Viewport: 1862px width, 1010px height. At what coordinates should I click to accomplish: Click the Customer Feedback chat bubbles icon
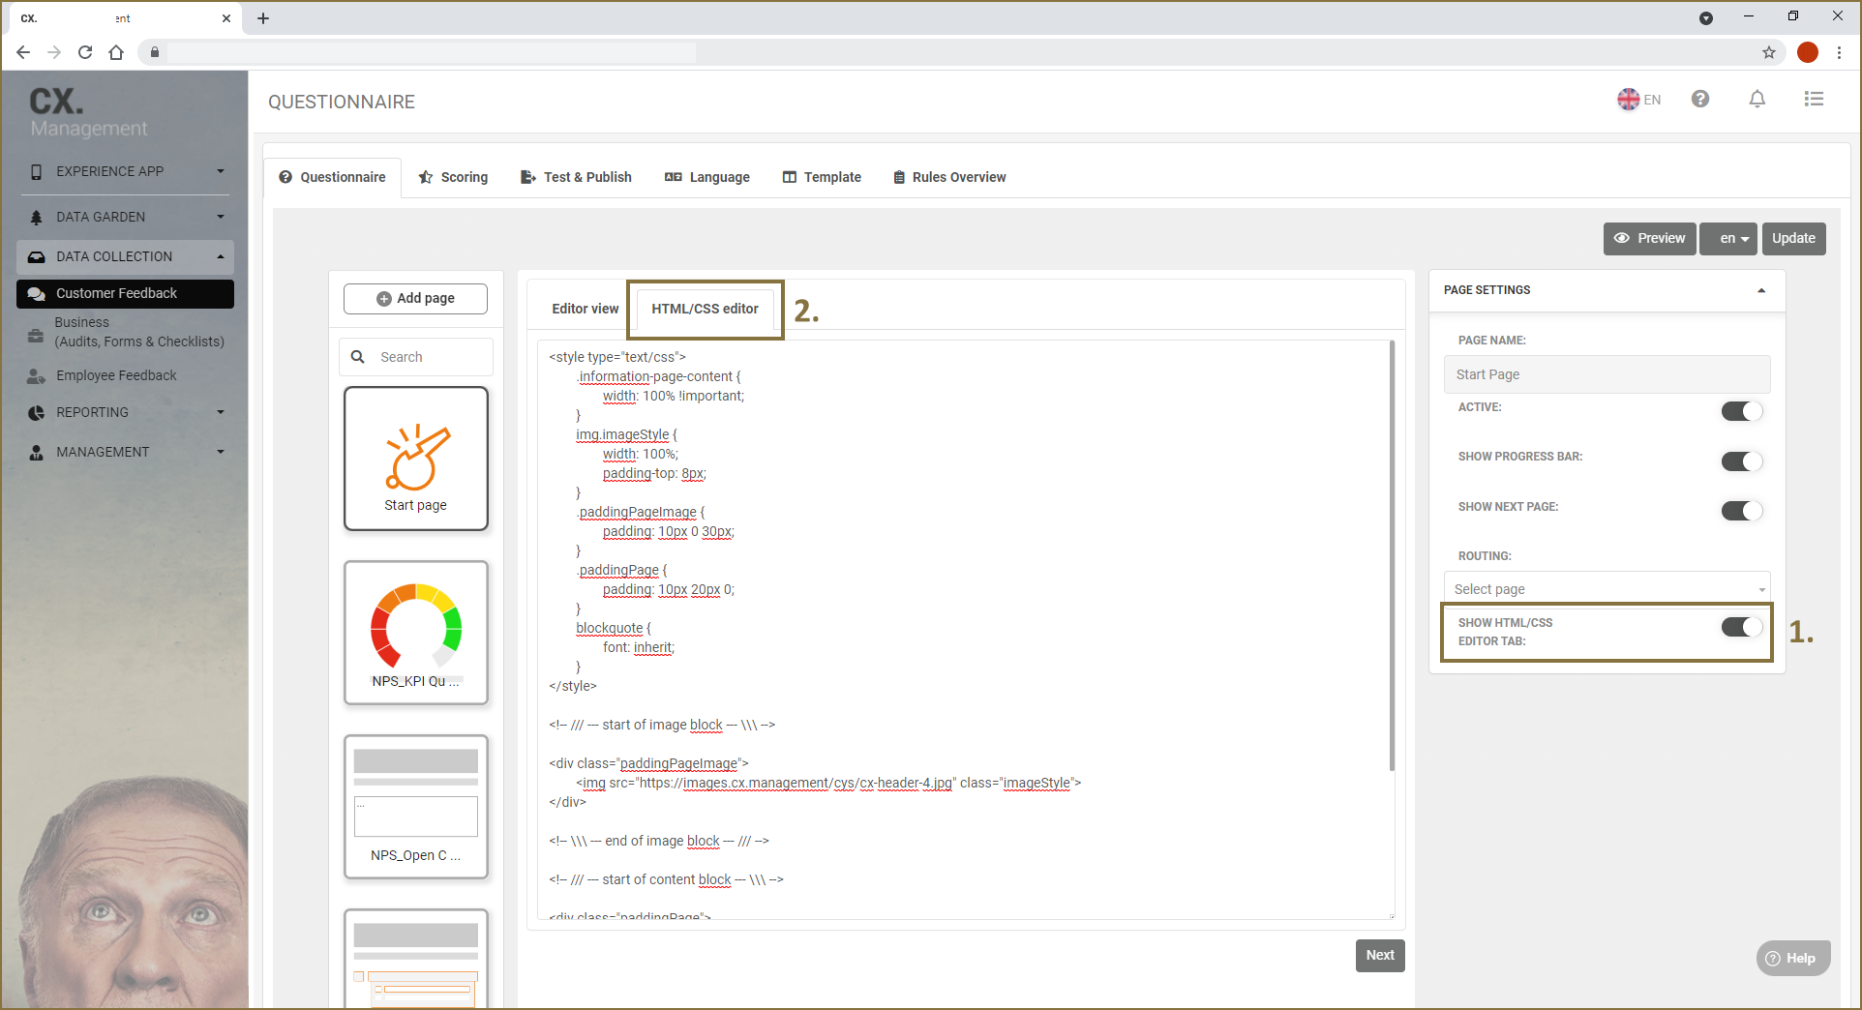(37, 294)
